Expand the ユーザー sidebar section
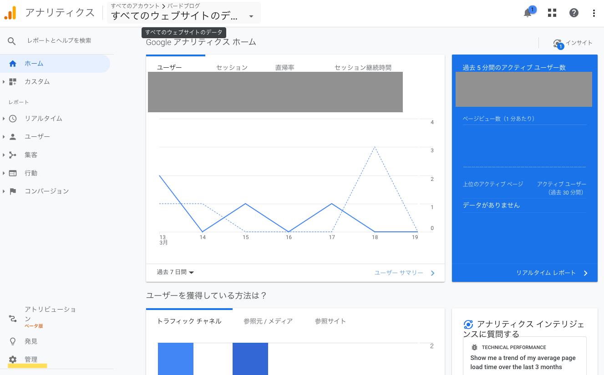This screenshot has width=604, height=375. click(4, 137)
